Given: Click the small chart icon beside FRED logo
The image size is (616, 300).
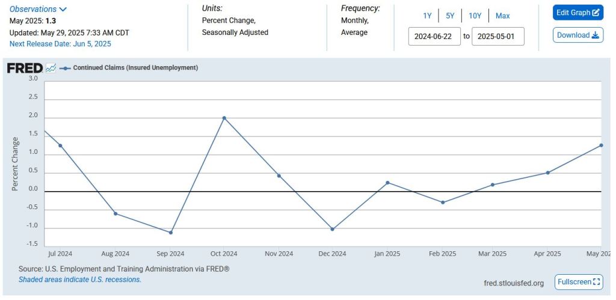Looking at the screenshot, I should pos(51,68).
